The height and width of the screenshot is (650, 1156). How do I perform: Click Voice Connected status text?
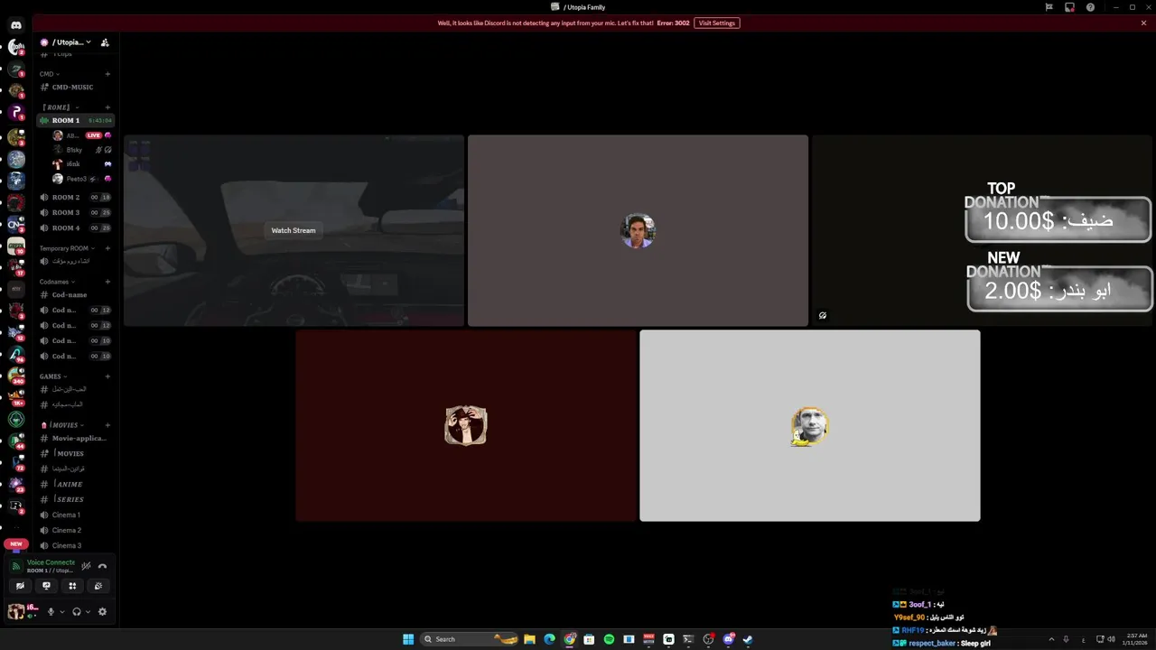tap(51, 562)
